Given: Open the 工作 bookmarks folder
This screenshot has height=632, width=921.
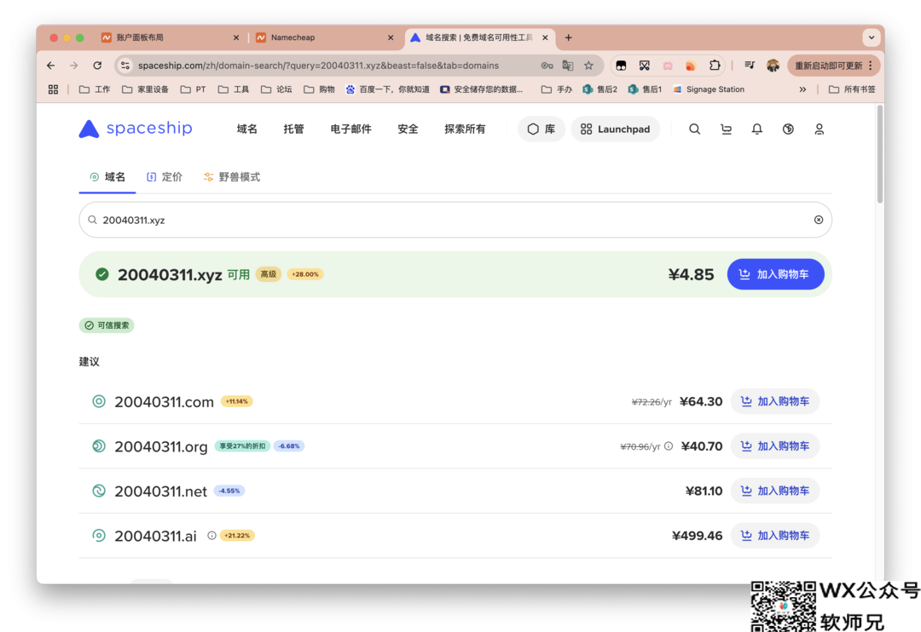Looking at the screenshot, I should [x=95, y=89].
